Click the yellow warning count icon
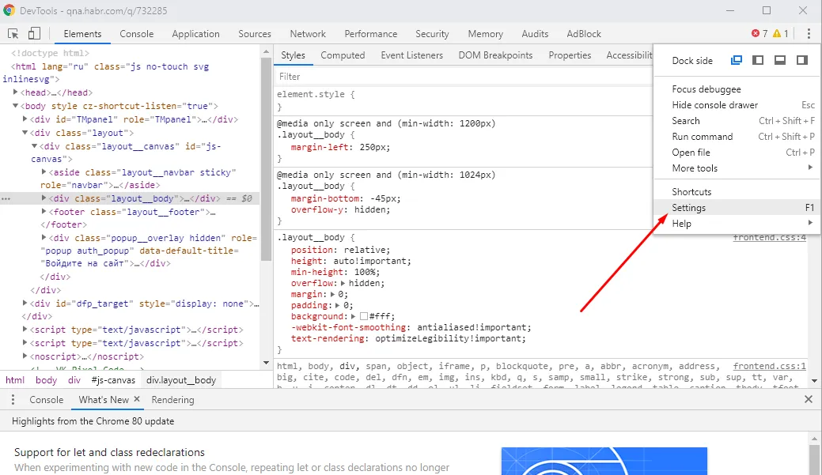The width and height of the screenshot is (822, 475). (777, 33)
